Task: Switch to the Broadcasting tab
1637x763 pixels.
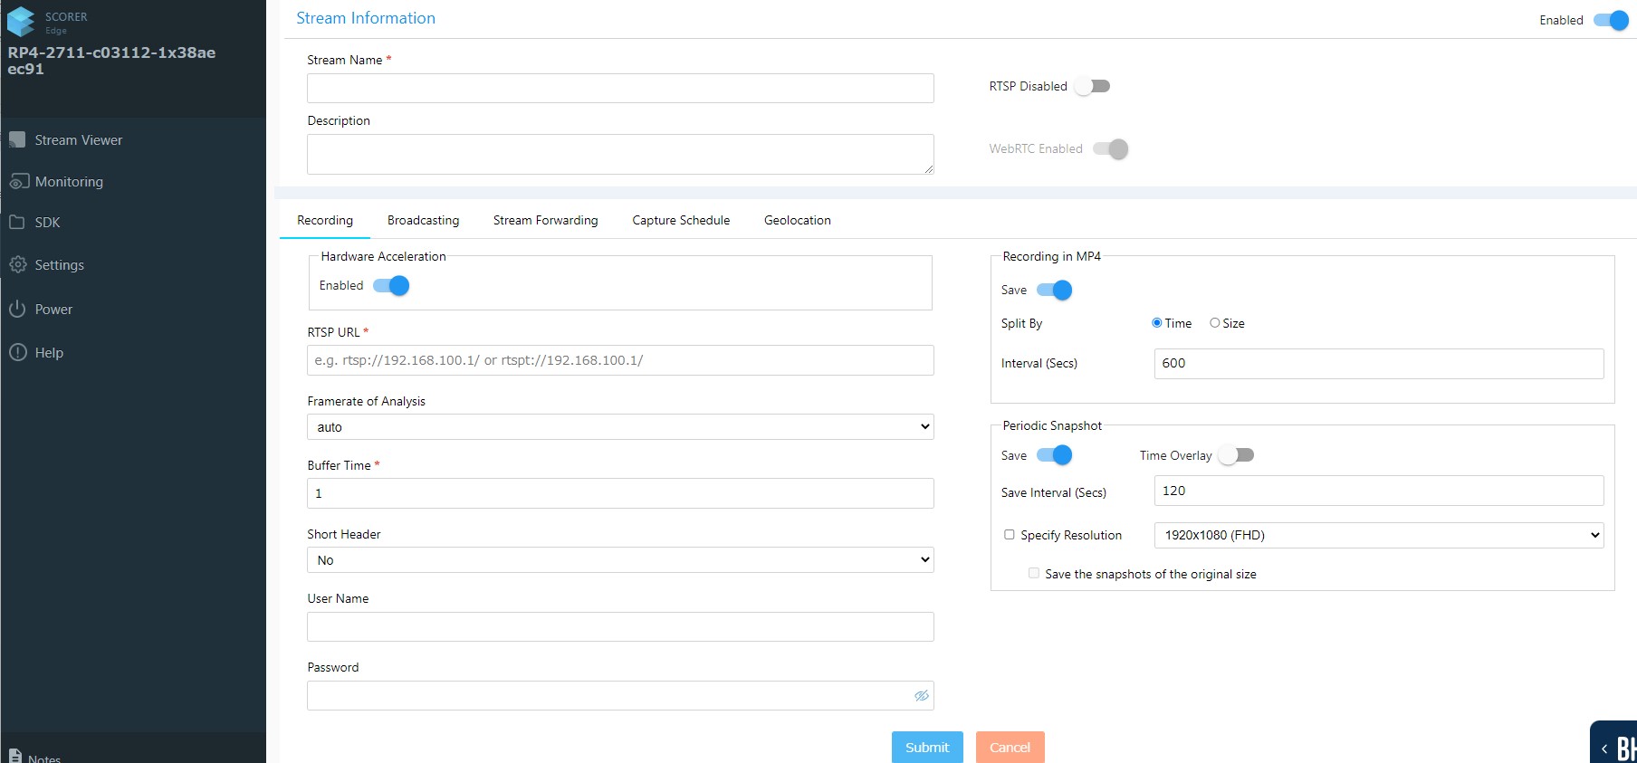Action: 423,220
